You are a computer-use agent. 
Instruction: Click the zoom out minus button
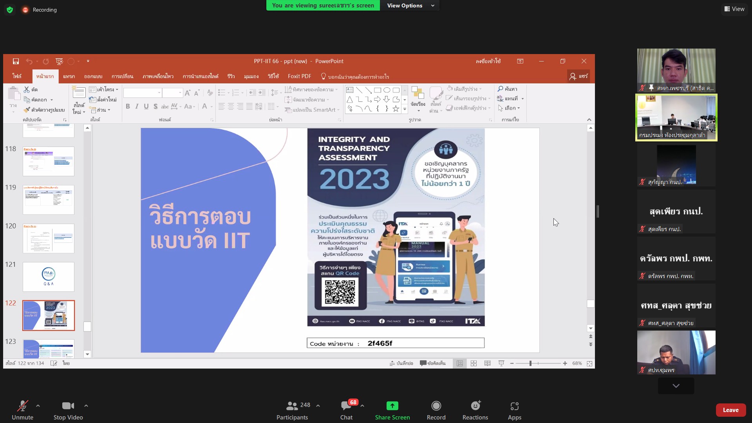click(x=512, y=363)
